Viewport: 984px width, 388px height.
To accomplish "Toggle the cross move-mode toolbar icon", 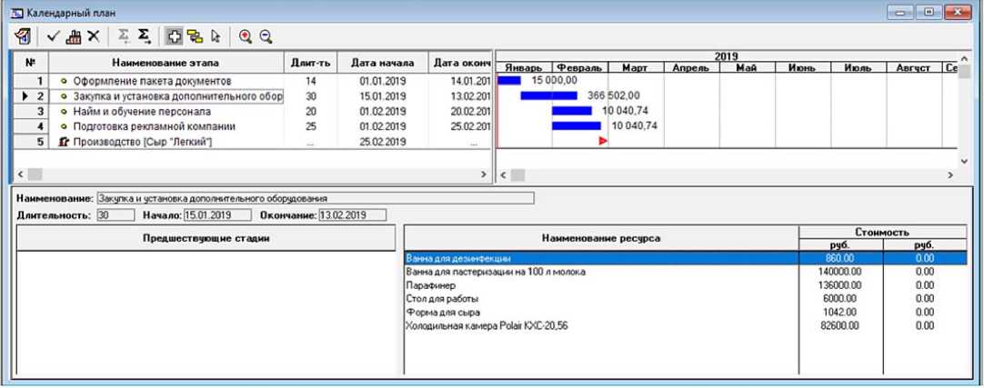I will 175,36.
